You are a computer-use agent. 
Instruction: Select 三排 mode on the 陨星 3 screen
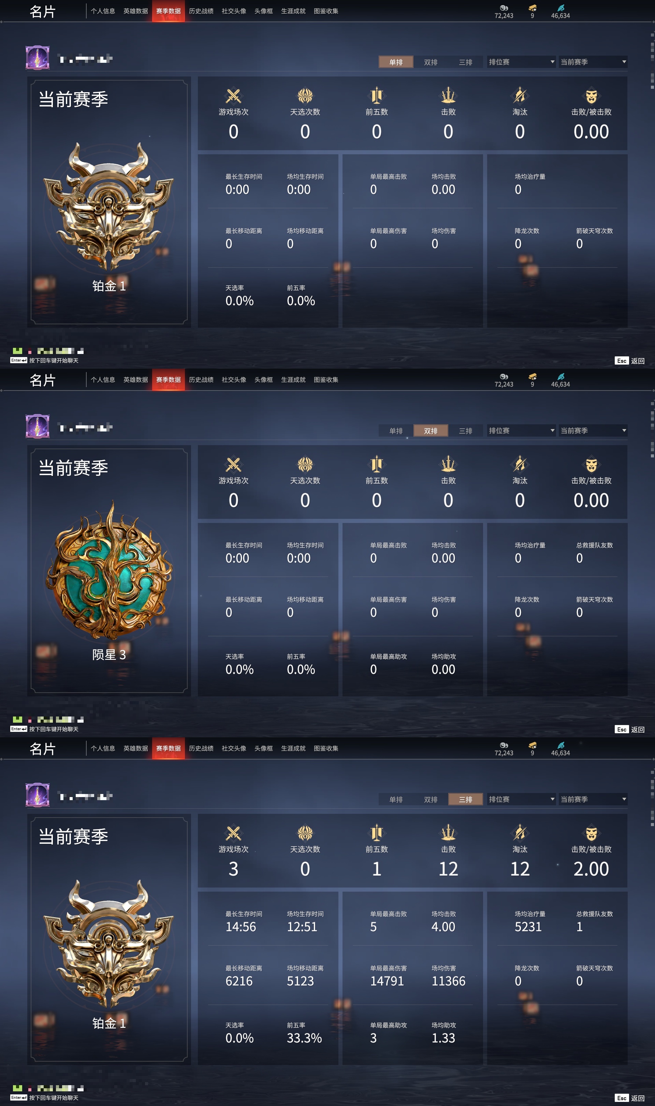pos(466,430)
